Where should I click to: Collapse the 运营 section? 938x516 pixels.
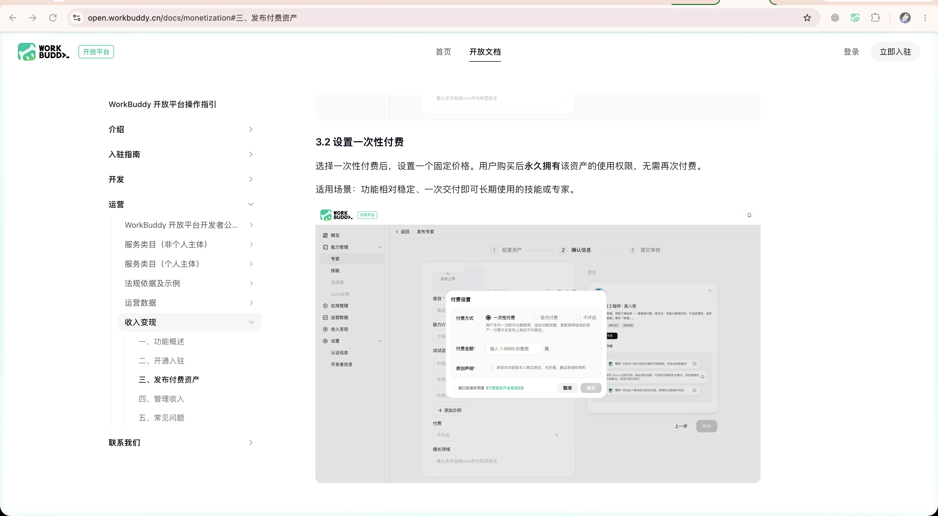[181, 205]
